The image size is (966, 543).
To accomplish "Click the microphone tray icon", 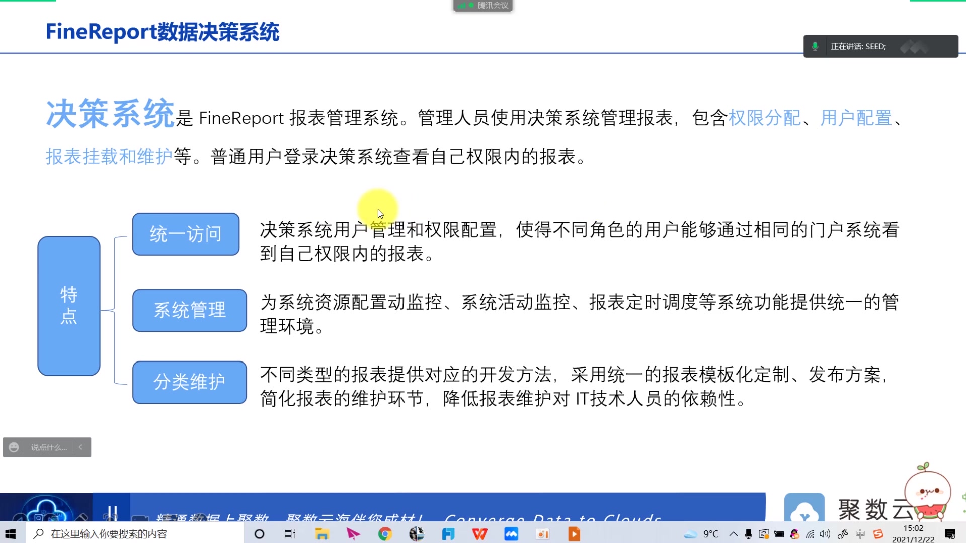I will pos(749,534).
